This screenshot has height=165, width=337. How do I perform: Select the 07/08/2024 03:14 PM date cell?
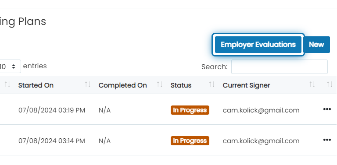(x=52, y=141)
